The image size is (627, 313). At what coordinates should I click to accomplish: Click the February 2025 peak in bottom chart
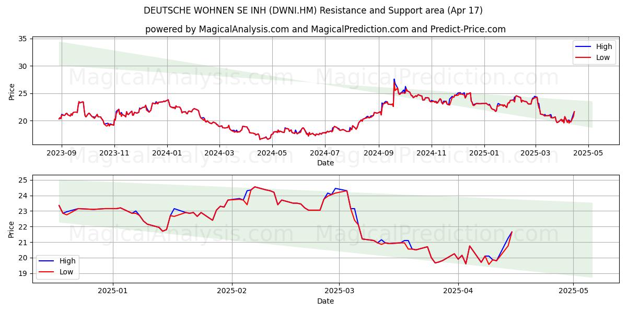(x=254, y=187)
